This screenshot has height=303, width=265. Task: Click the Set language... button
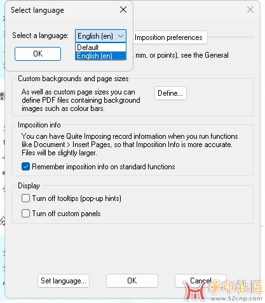click(64, 281)
